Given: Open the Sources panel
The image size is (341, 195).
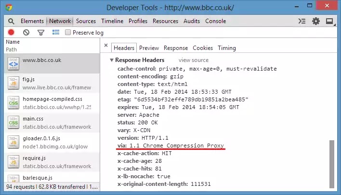Looking at the screenshot, I should 86,21.
